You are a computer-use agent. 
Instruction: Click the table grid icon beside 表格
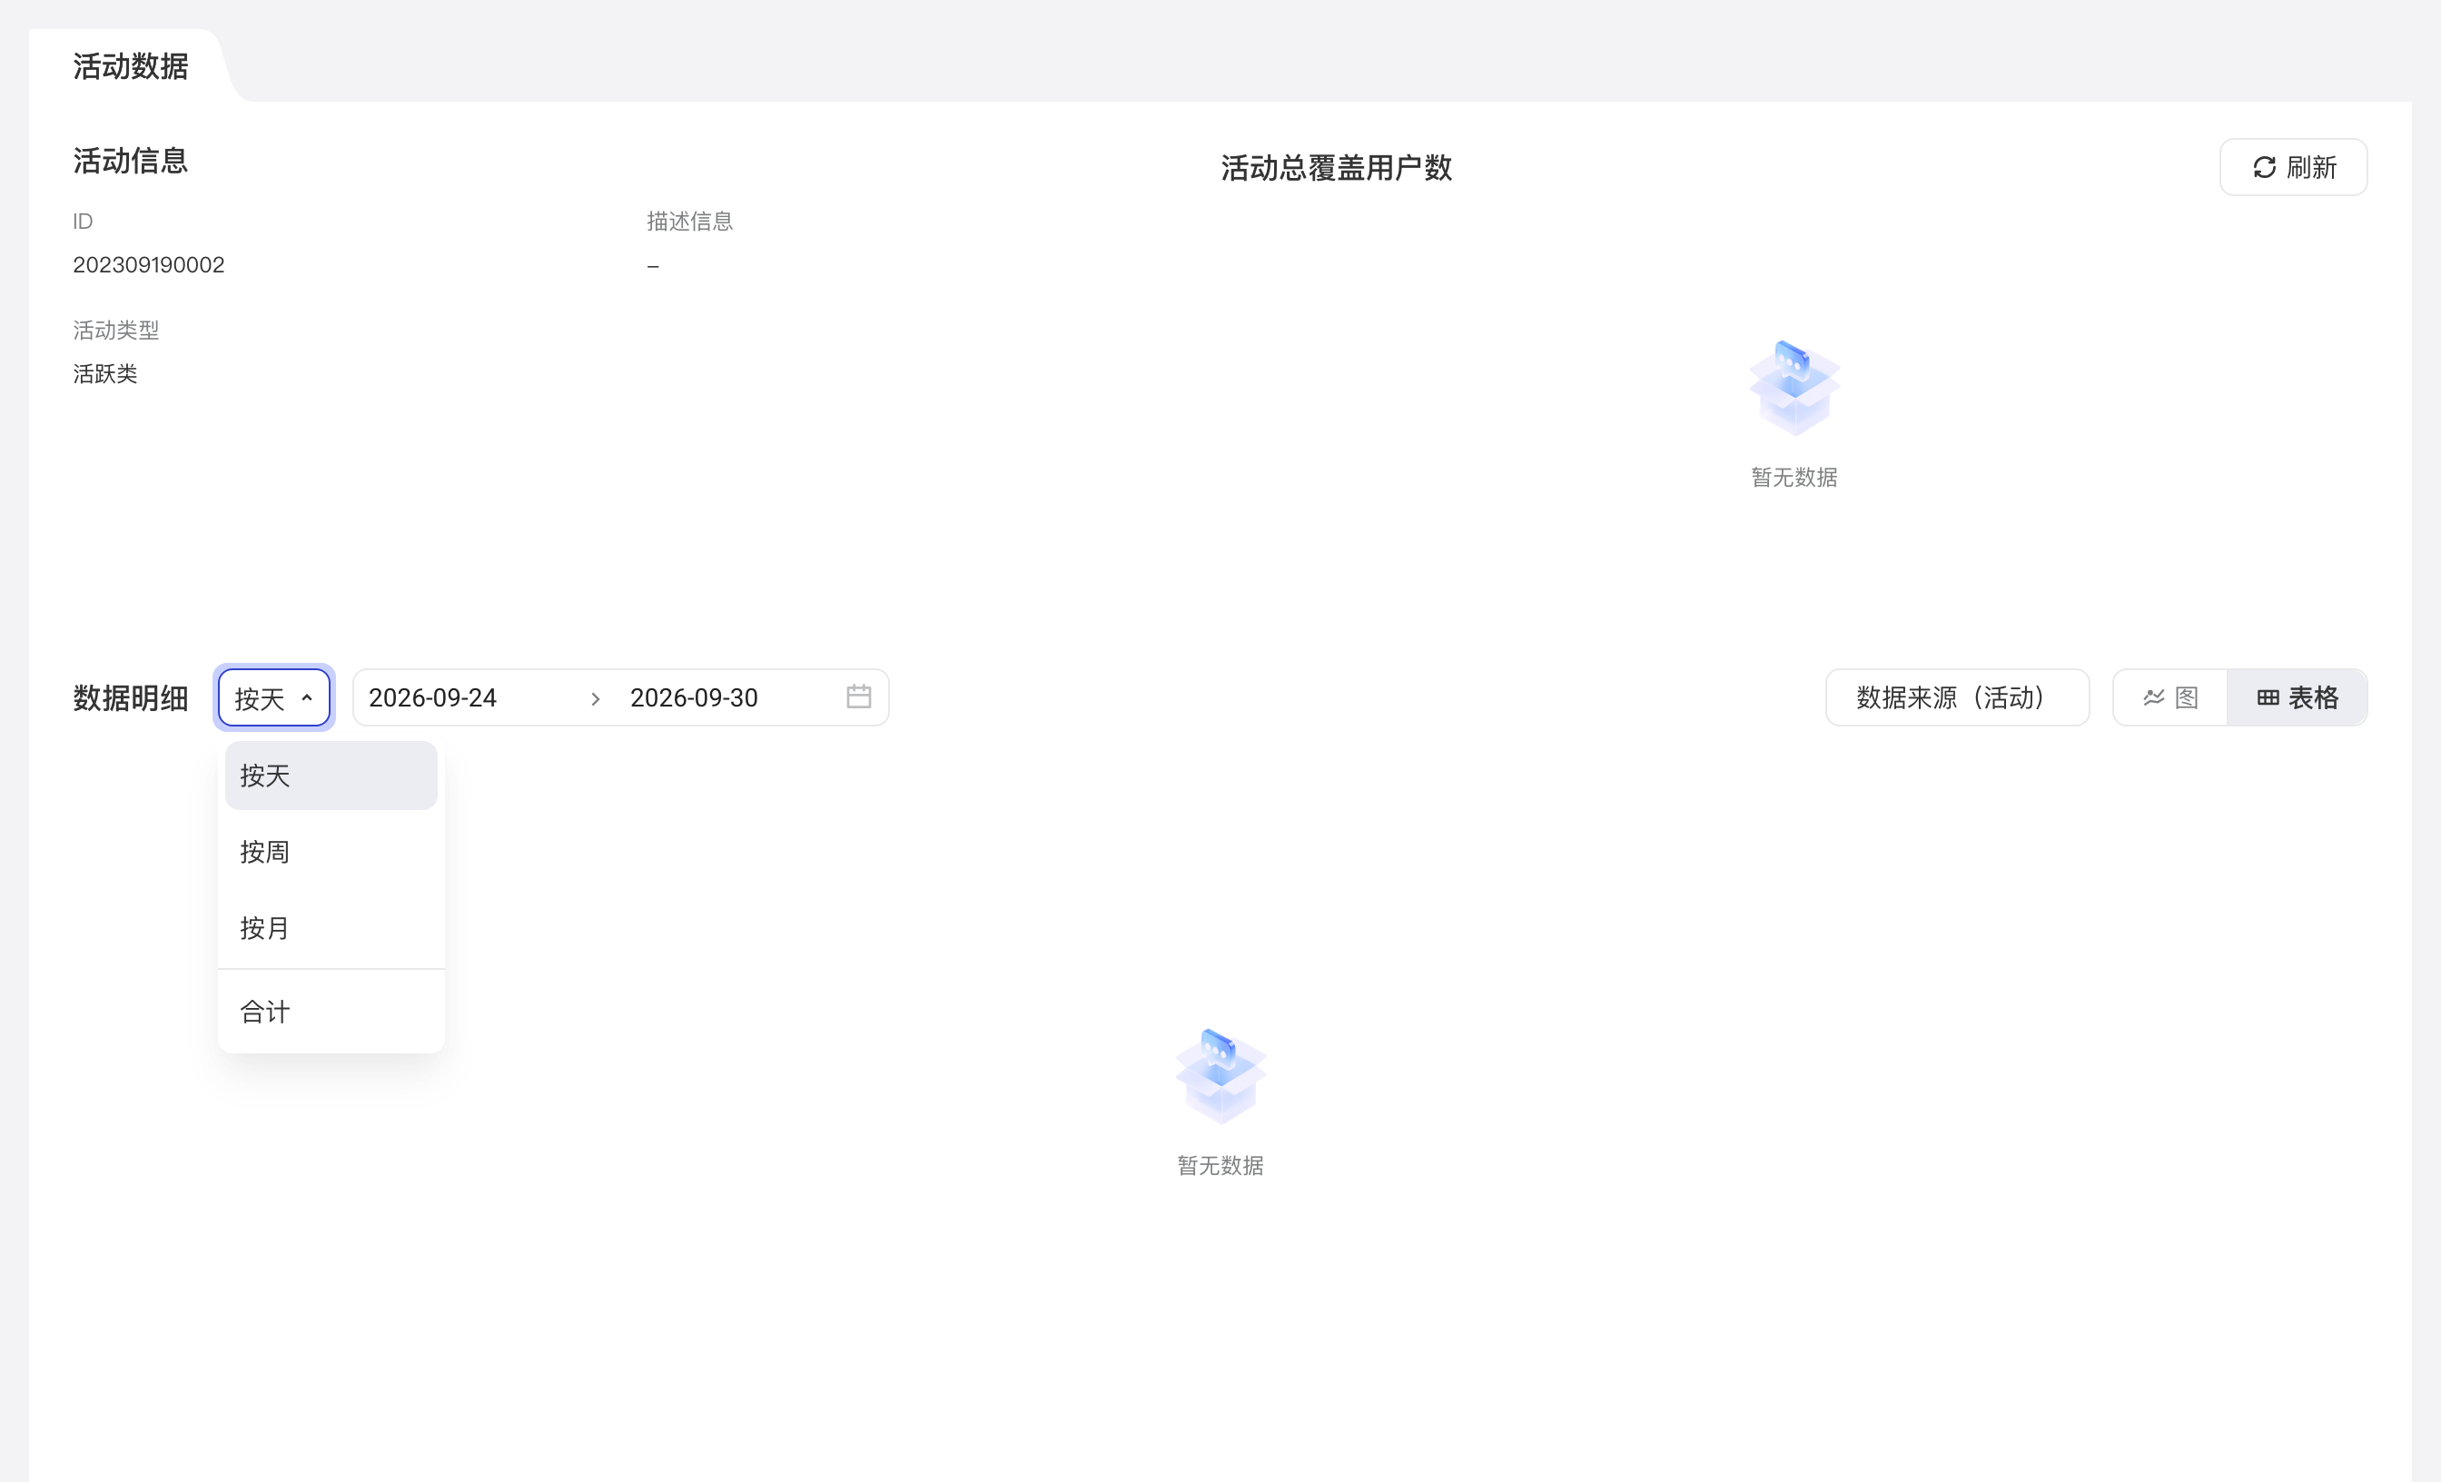(2268, 697)
